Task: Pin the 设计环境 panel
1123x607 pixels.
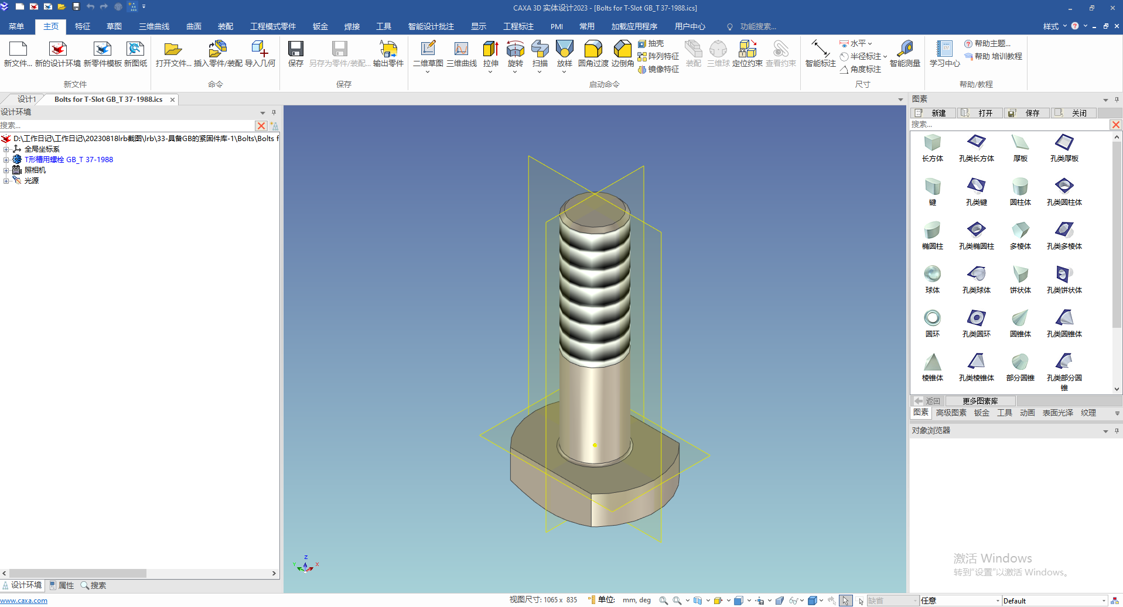Action: 274,112
